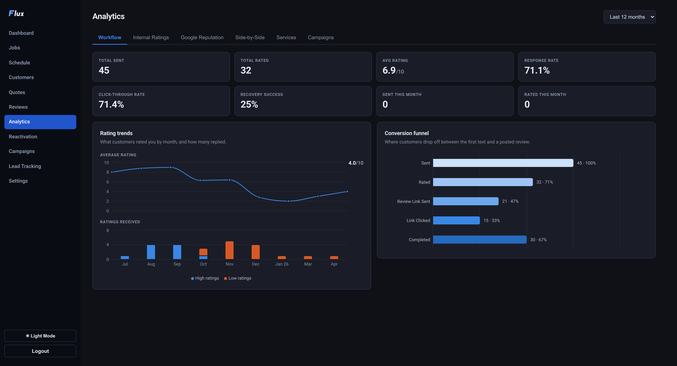
Task: Click the Sep high ratings bar
Action: [x=177, y=252]
